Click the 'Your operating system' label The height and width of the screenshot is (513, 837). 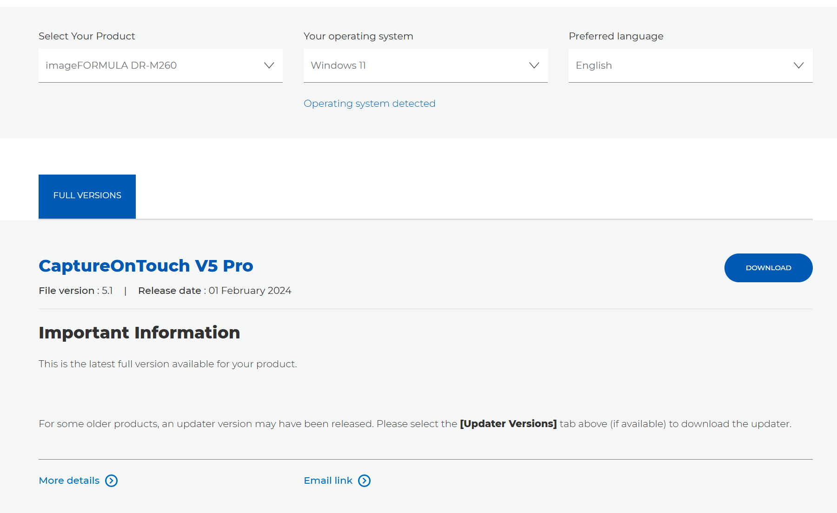click(x=359, y=36)
